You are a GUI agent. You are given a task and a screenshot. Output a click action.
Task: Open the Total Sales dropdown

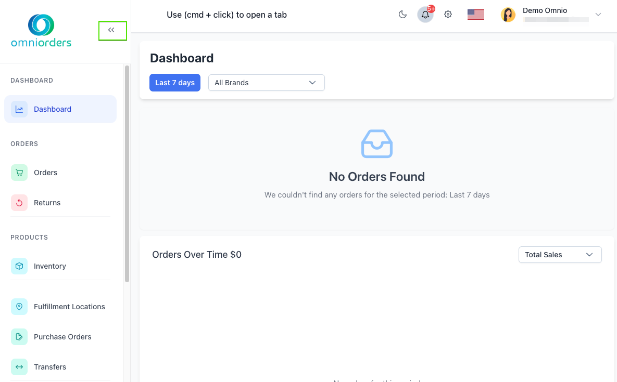[560, 255]
